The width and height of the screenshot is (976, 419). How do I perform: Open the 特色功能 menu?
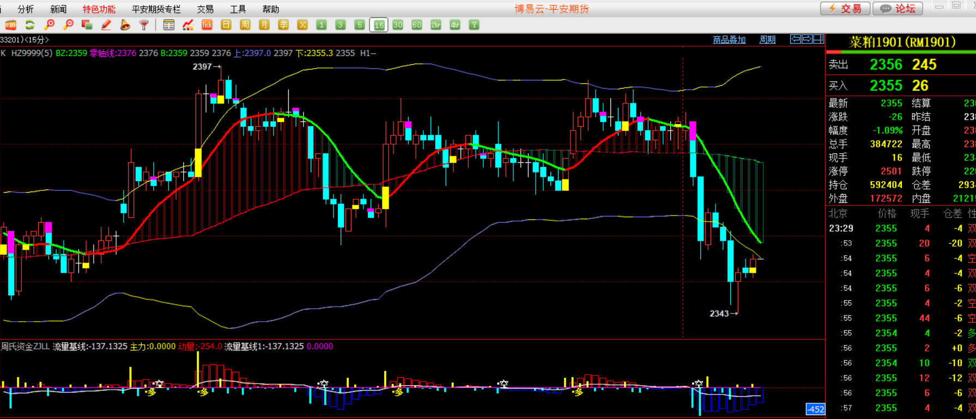click(99, 9)
